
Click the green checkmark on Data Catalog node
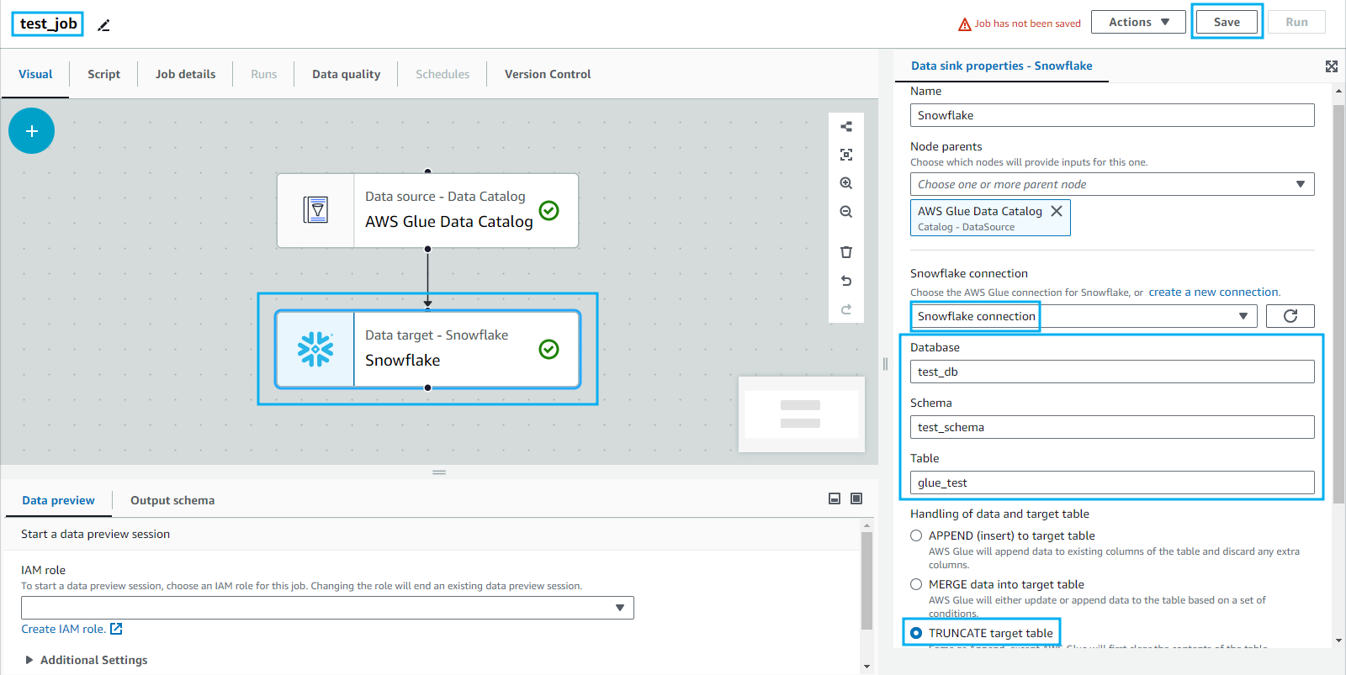(548, 210)
